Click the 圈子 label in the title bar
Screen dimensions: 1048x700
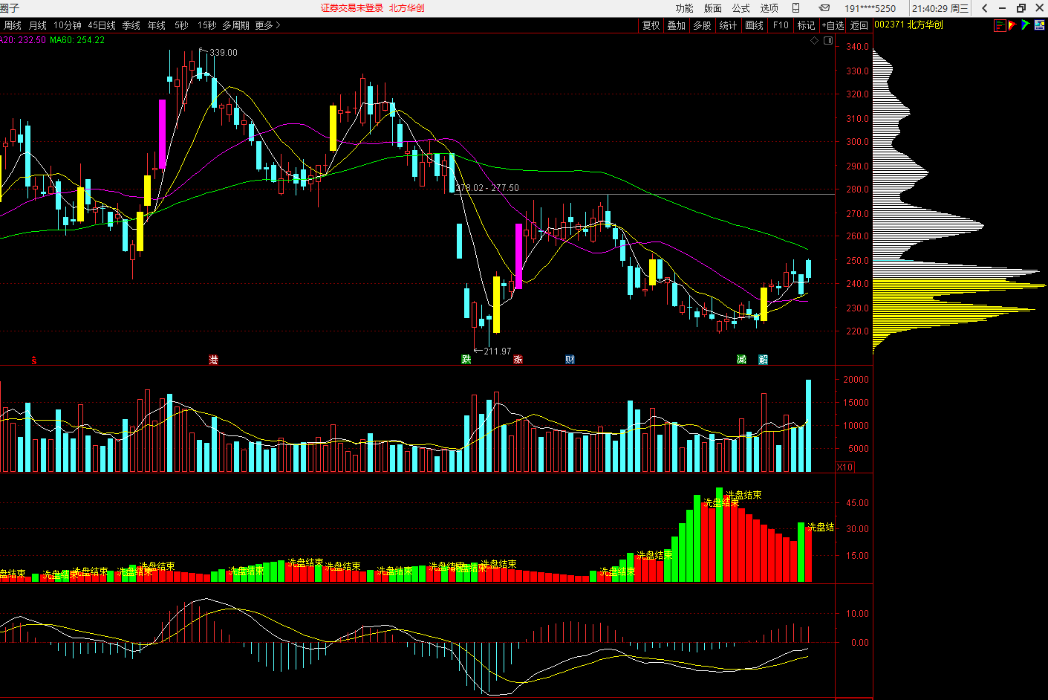(x=10, y=8)
